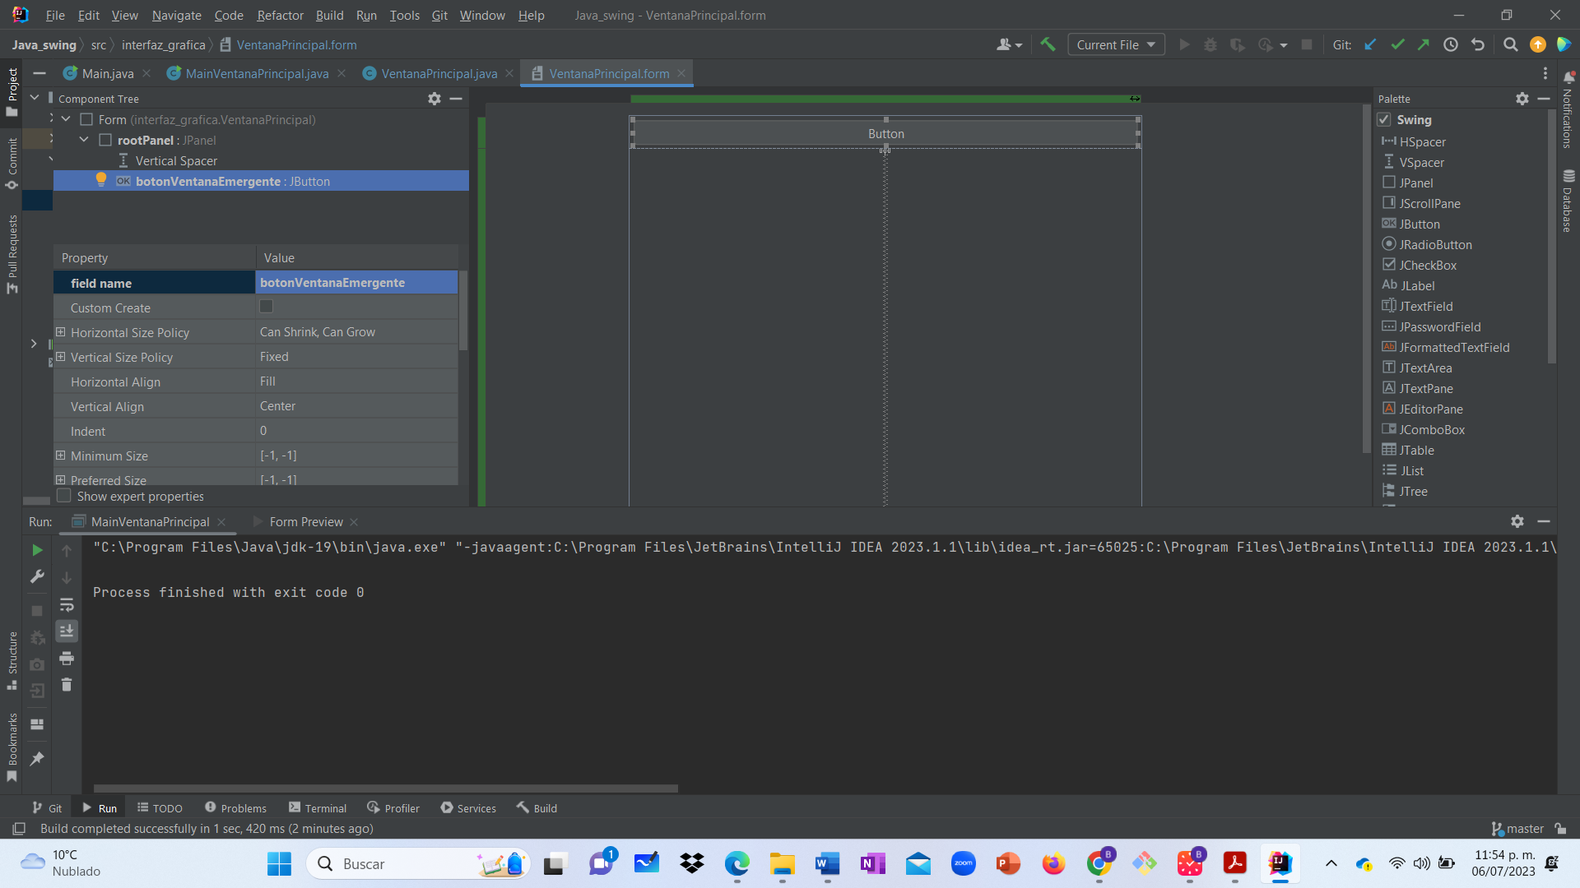Click the master branch label
Viewport: 1580px width, 888px height.
(x=1523, y=829)
